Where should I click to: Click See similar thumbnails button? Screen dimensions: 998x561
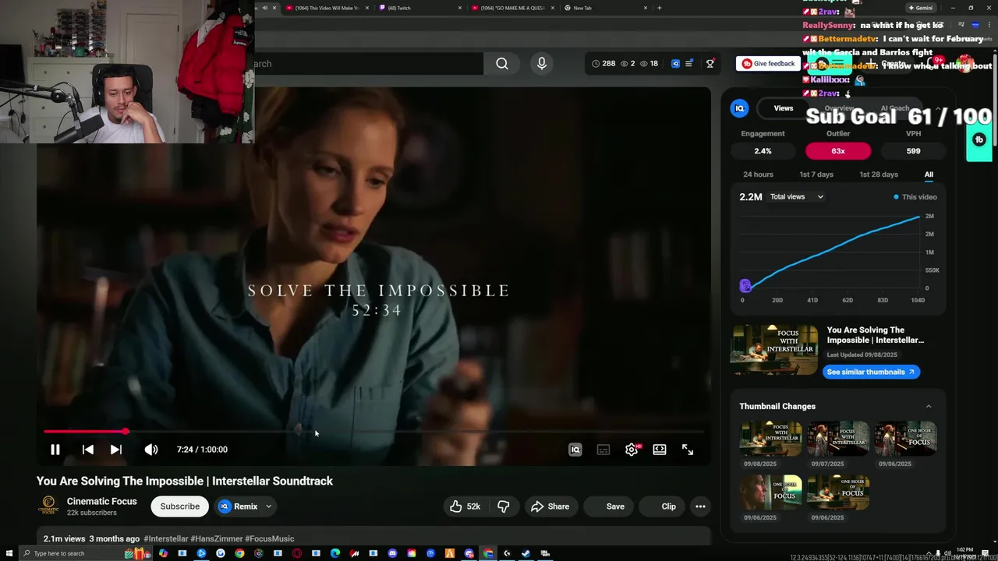[x=871, y=372]
